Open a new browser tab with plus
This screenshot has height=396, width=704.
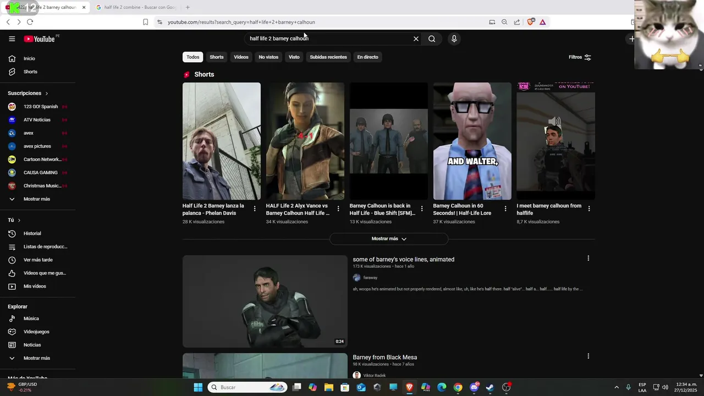click(188, 7)
